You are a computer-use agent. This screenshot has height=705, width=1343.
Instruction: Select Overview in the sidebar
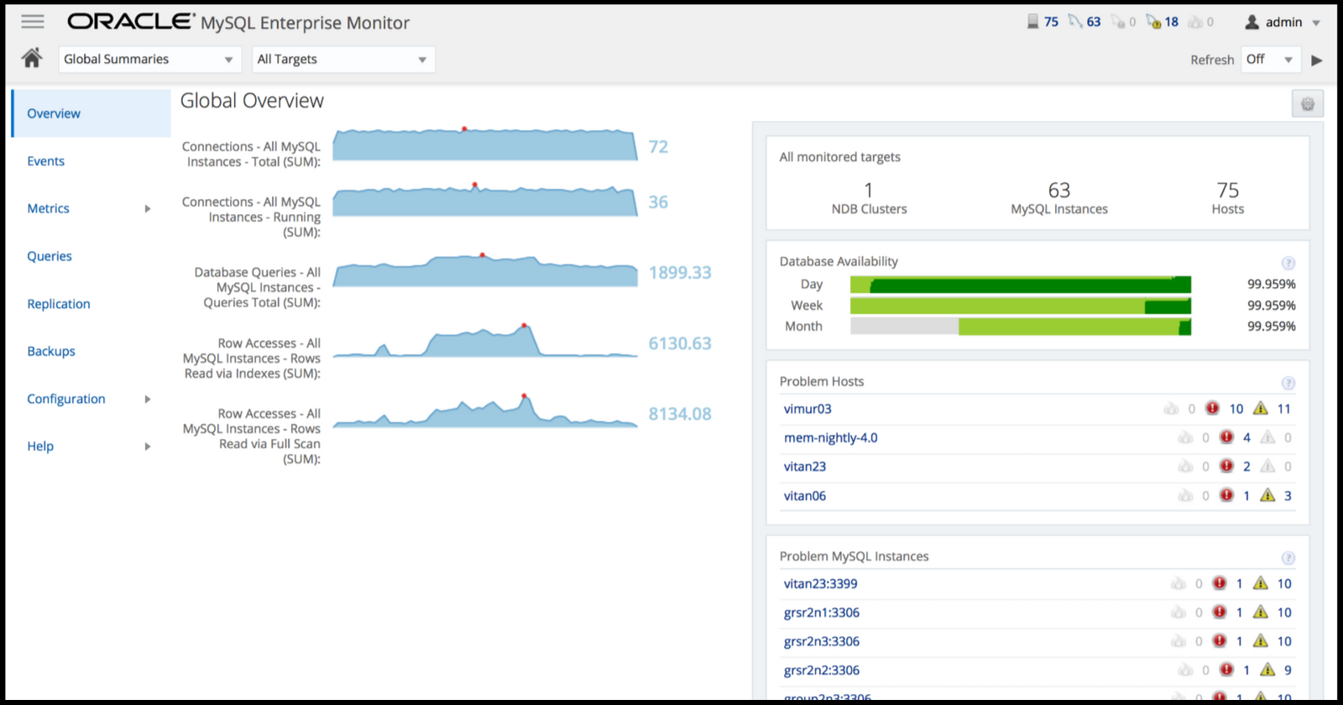pos(91,113)
